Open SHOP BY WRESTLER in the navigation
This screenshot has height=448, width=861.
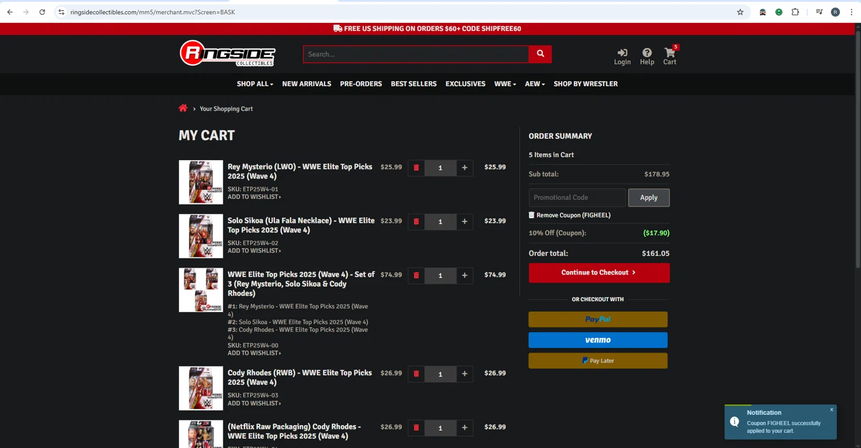click(585, 84)
